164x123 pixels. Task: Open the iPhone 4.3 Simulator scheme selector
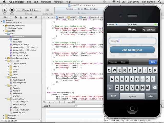pos(28,10)
